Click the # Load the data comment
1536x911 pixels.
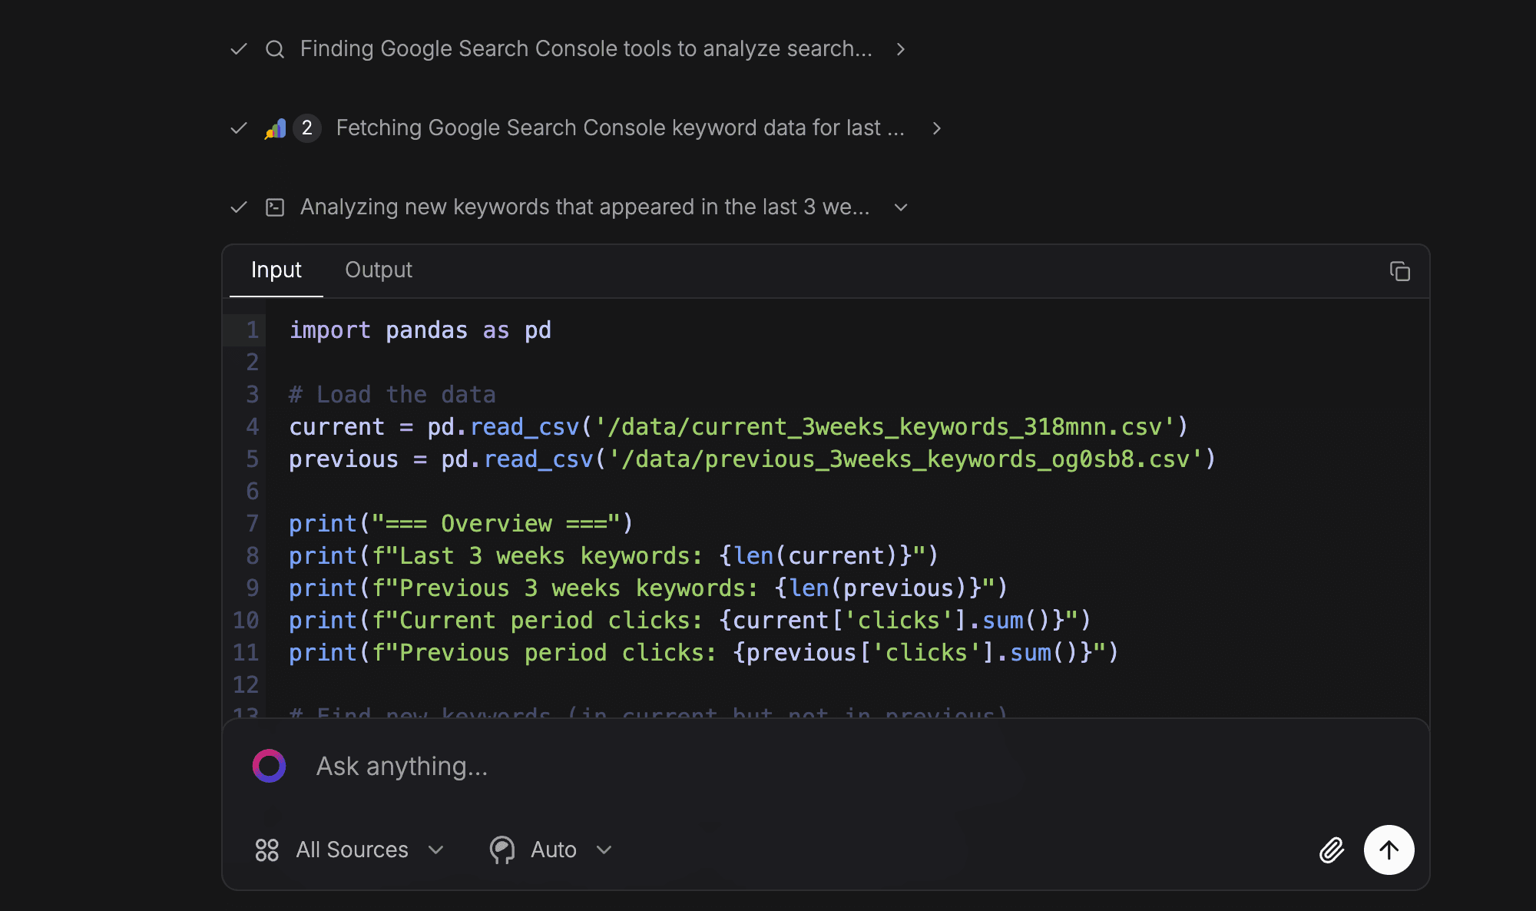[392, 395]
